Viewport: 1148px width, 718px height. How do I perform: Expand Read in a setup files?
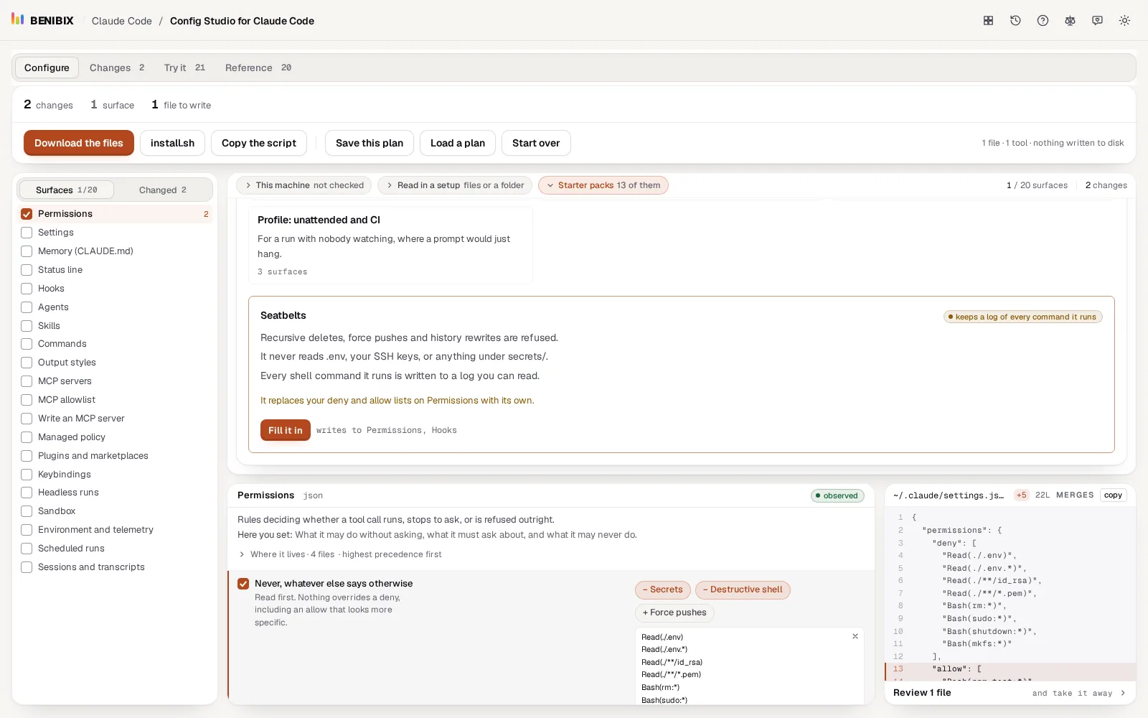pos(455,185)
